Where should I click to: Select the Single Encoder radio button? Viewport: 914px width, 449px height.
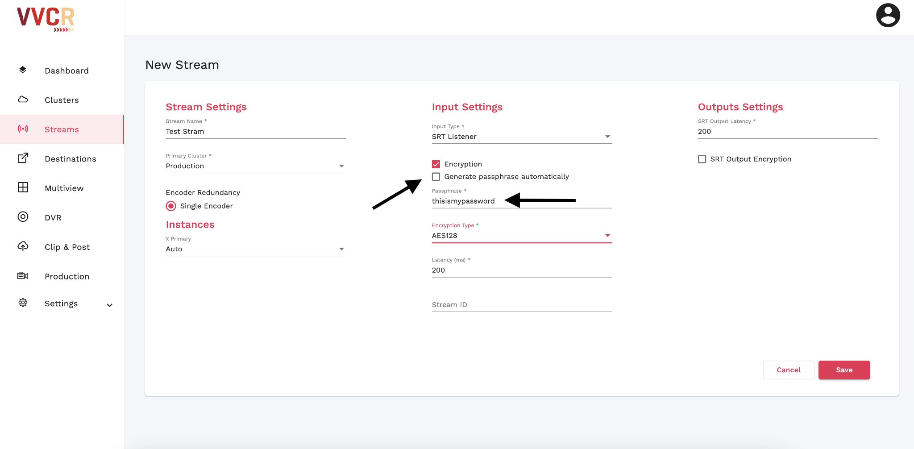pos(171,206)
